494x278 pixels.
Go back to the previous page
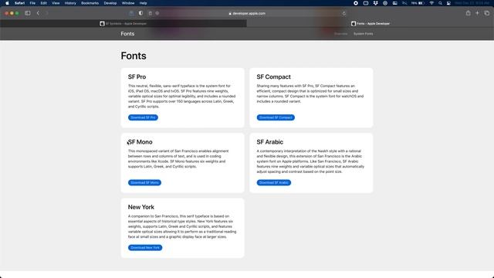[38, 13]
